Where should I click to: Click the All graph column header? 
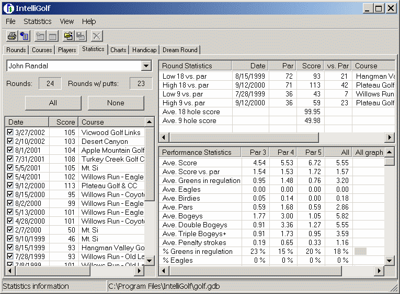[x=369, y=152]
